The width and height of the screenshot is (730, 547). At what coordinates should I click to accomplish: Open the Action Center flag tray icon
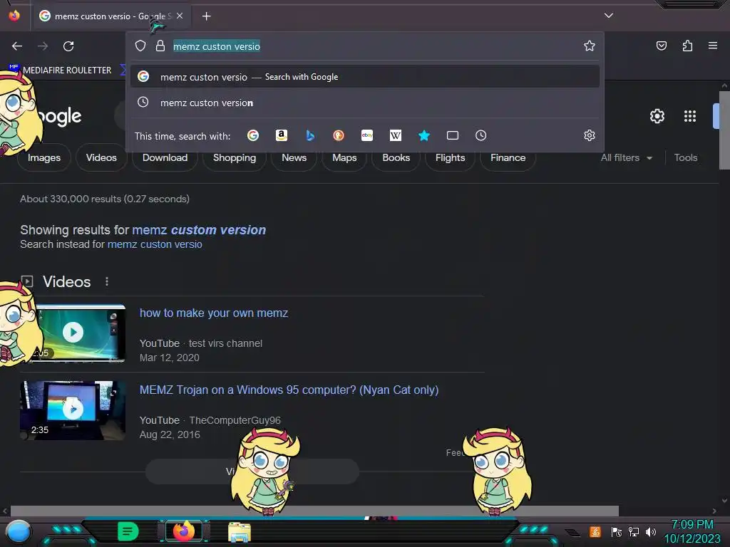[616, 531]
